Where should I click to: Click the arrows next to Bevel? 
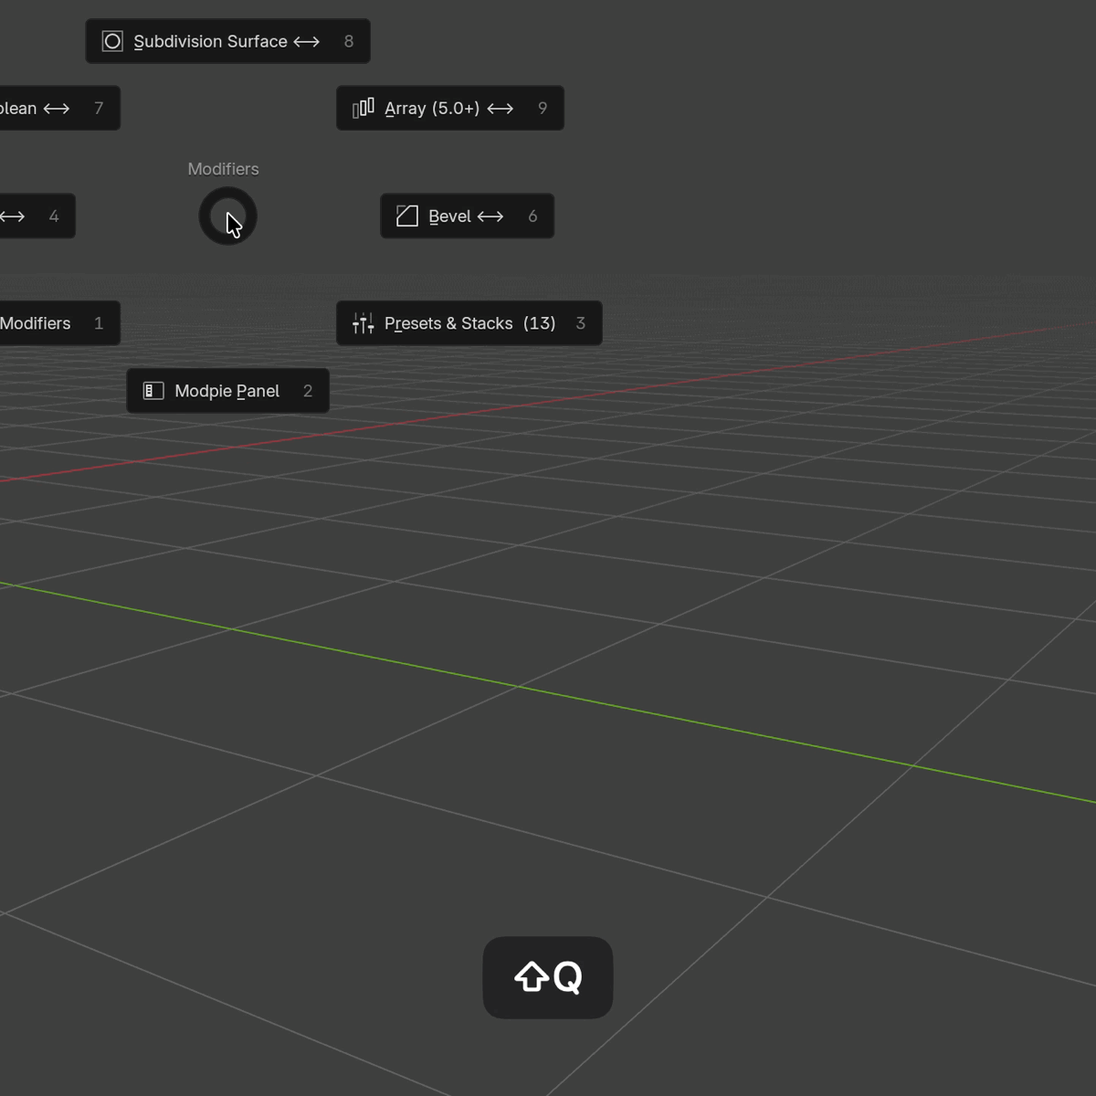(x=490, y=216)
